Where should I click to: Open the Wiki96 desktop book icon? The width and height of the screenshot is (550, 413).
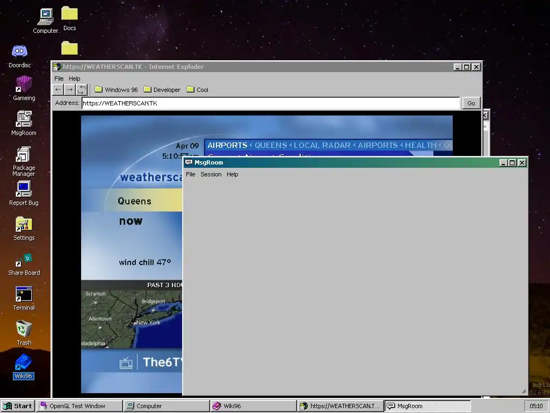pos(24,367)
